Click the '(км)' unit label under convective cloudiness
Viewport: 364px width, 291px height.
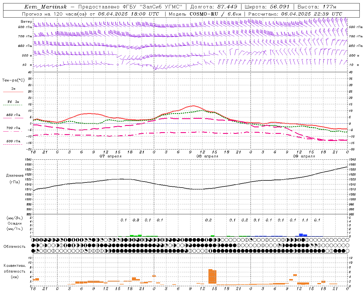tap(15, 277)
